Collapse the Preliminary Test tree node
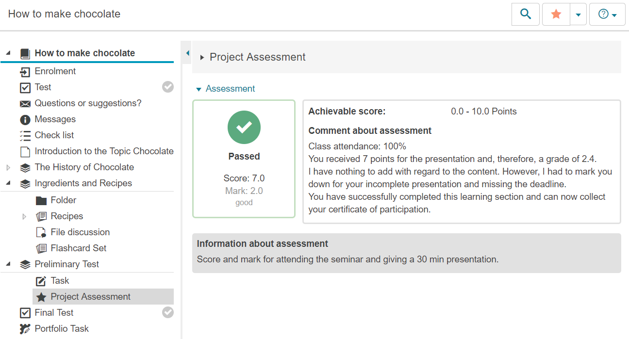 pos(8,264)
